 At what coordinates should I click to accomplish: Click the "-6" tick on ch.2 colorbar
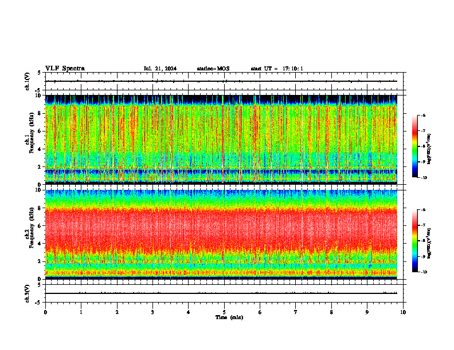(x=423, y=210)
